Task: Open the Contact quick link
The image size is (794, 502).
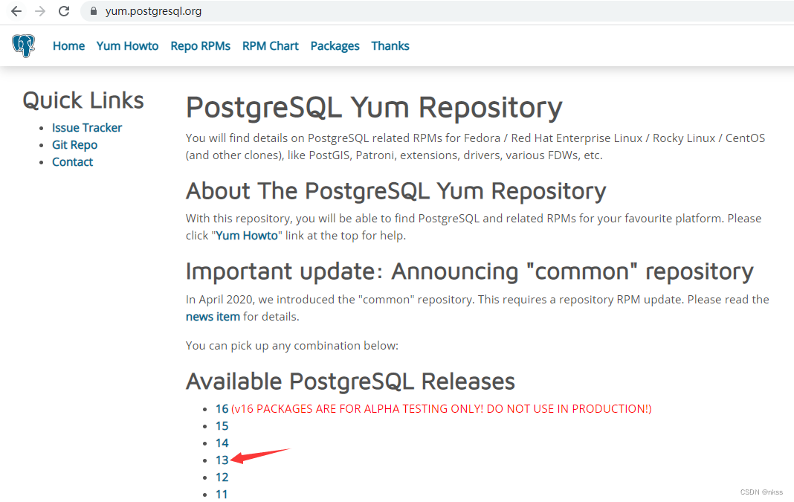Action: point(72,162)
